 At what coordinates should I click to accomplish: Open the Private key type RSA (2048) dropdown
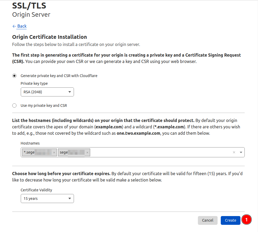(x=47, y=92)
